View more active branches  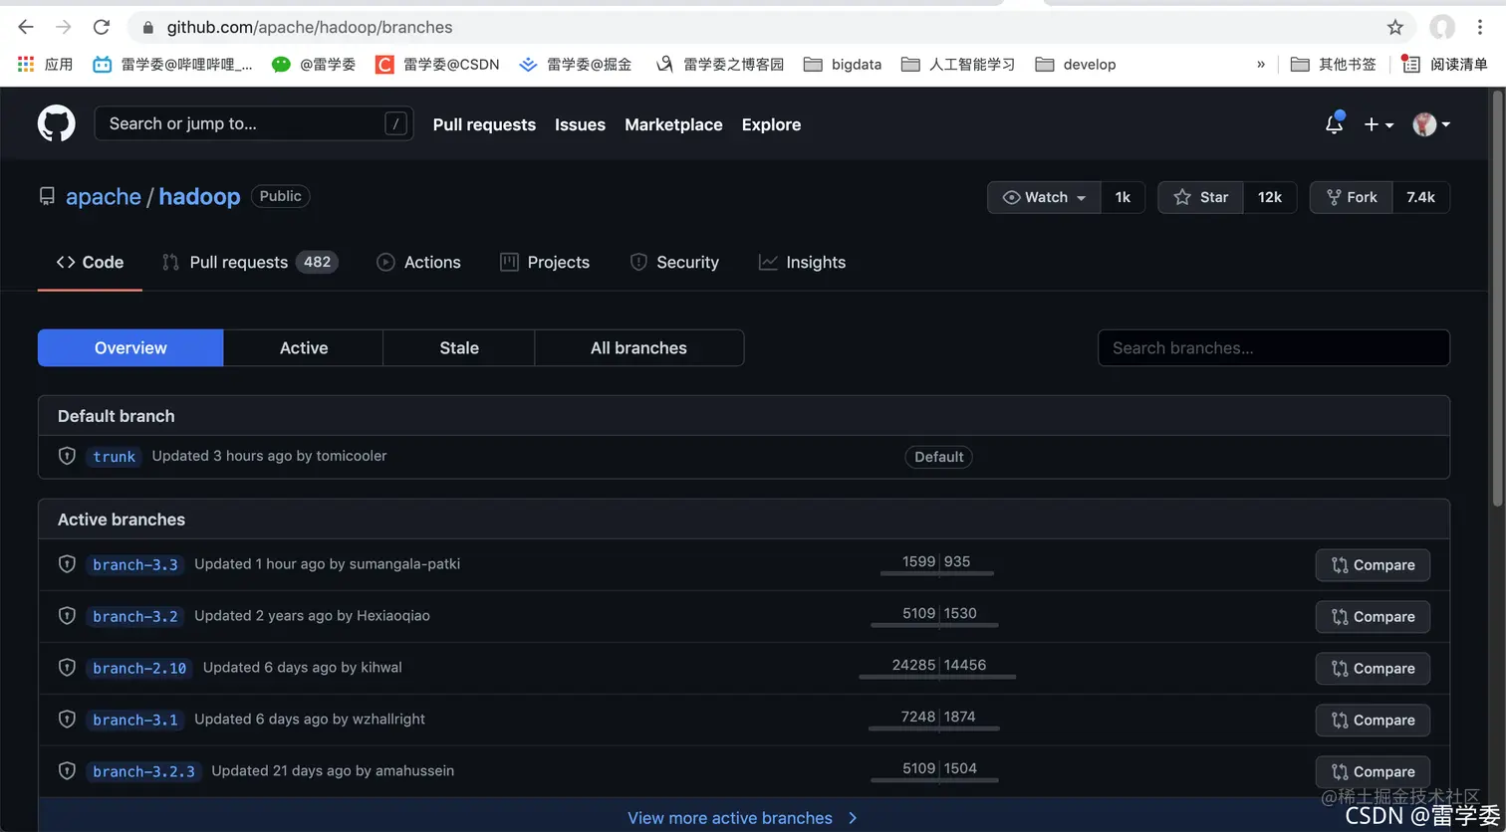743,818
